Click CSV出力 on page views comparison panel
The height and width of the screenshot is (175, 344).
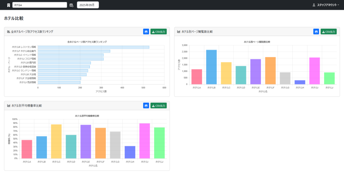tap(329, 32)
